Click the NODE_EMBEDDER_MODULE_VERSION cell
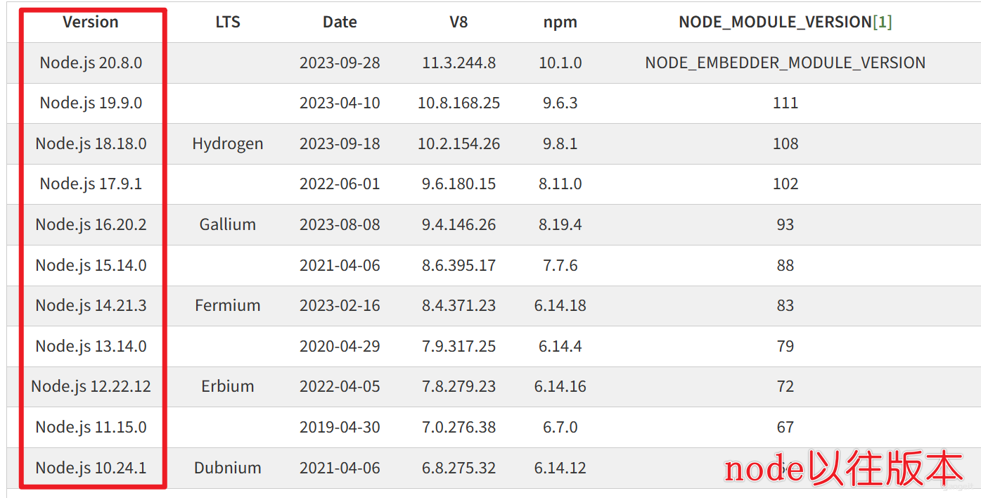981x498 pixels. coord(786,63)
